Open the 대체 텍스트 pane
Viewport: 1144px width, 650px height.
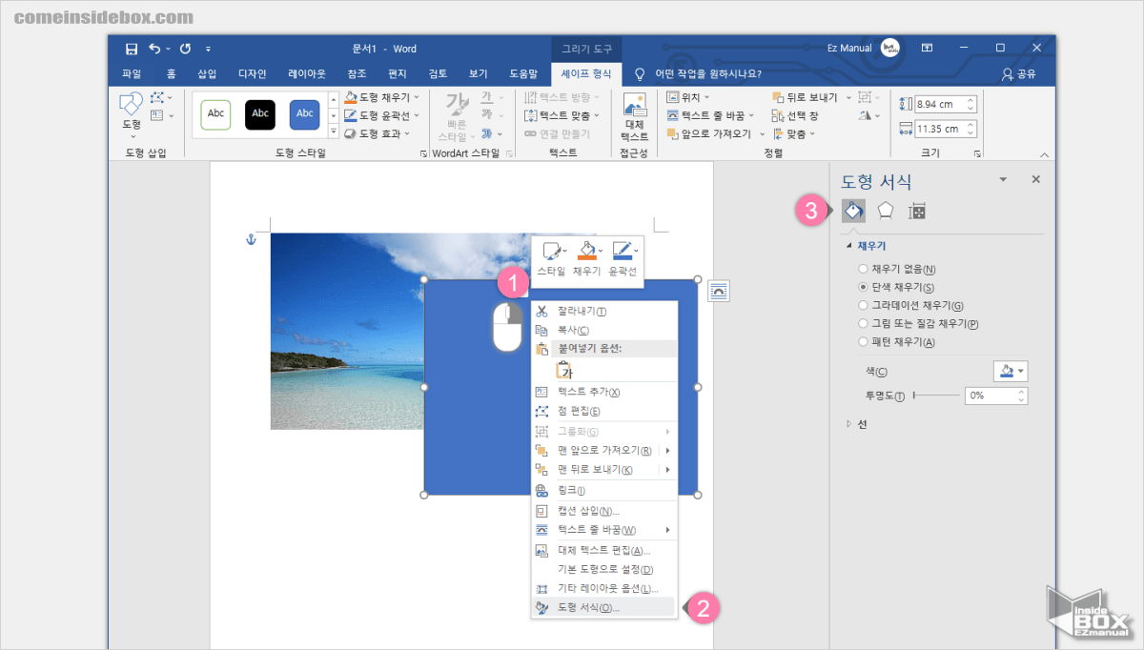(x=637, y=113)
